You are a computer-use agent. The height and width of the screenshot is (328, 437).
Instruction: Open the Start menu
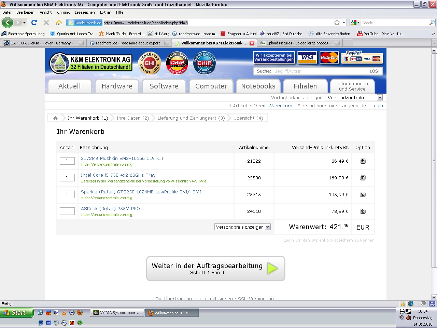click(x=17, y=312)
